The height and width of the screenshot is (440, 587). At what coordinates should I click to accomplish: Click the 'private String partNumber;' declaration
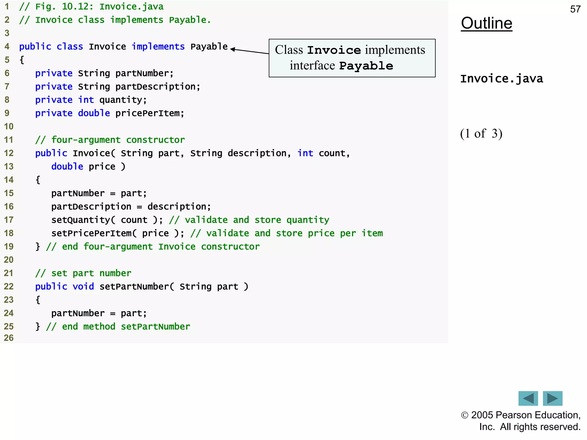(x=104, y=73)
